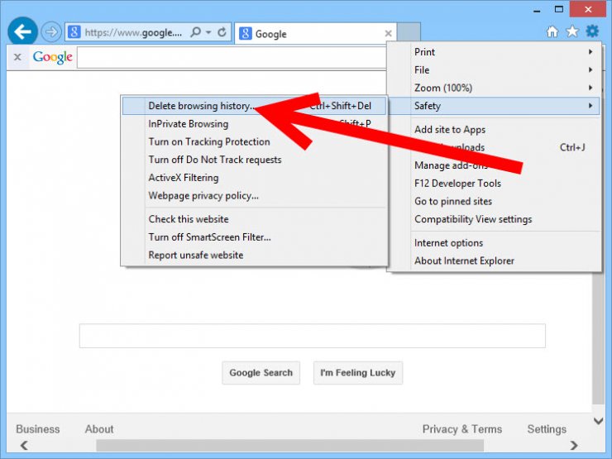Start InPrivate Browsing
This screenshot has height=459, width=612.
pos(254,124)
